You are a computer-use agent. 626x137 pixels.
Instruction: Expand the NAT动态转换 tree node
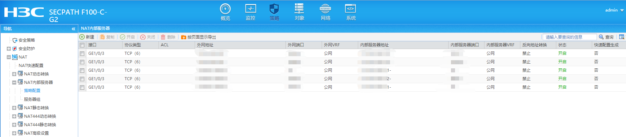coord(14,74)
